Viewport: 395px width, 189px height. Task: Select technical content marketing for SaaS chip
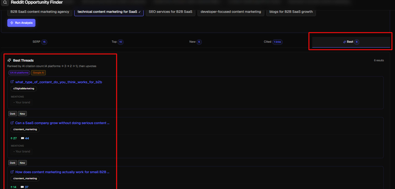(x=109, y=12)
